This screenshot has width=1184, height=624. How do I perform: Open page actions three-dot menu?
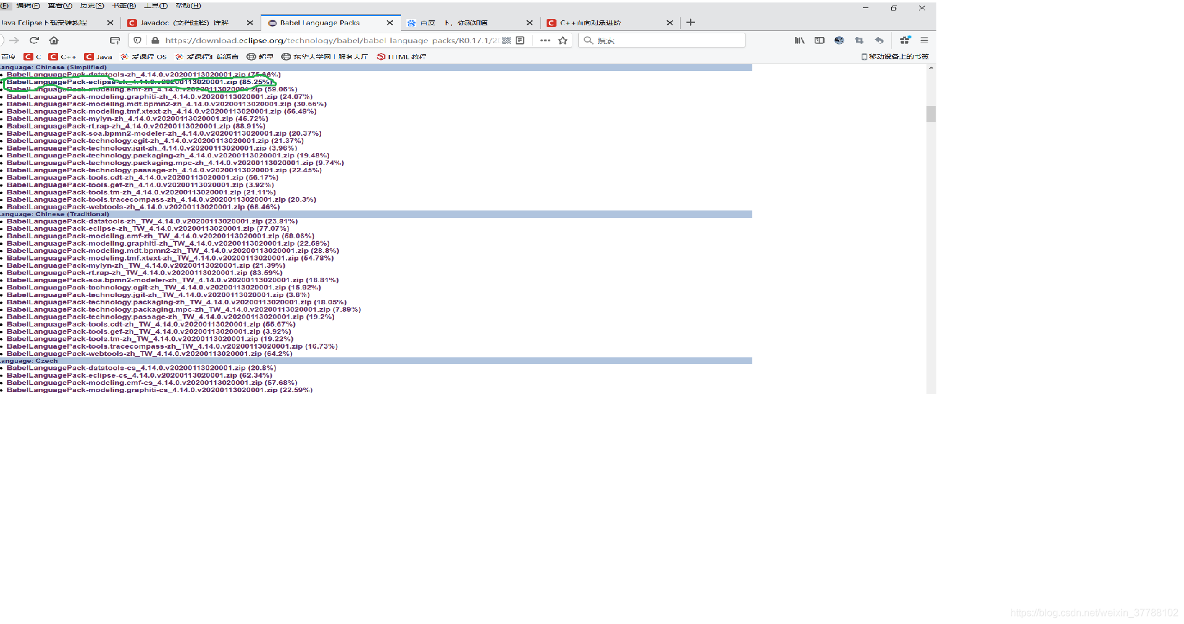click(545, 40)
